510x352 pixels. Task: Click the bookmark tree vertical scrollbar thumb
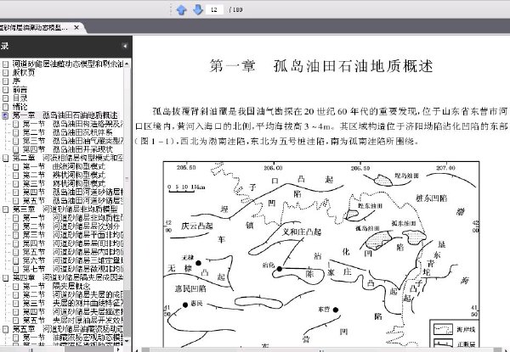tap(127, 178)
